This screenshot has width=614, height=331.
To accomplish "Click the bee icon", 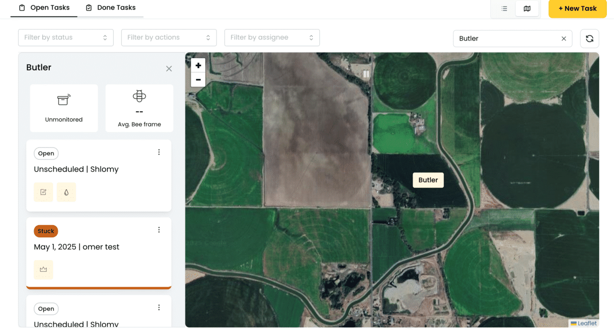I will coord(139,96).
